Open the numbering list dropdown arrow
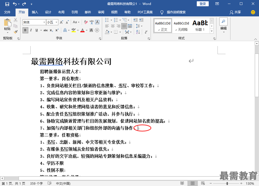The image size is (259, 186). pos(120,20)
